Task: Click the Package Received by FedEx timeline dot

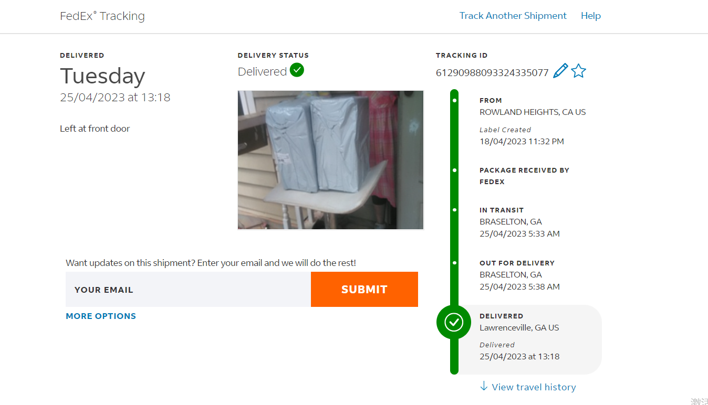Action: [454, 170]
